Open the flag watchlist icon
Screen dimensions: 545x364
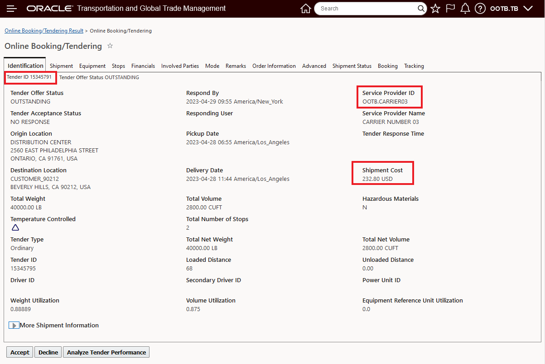point(450,9)
